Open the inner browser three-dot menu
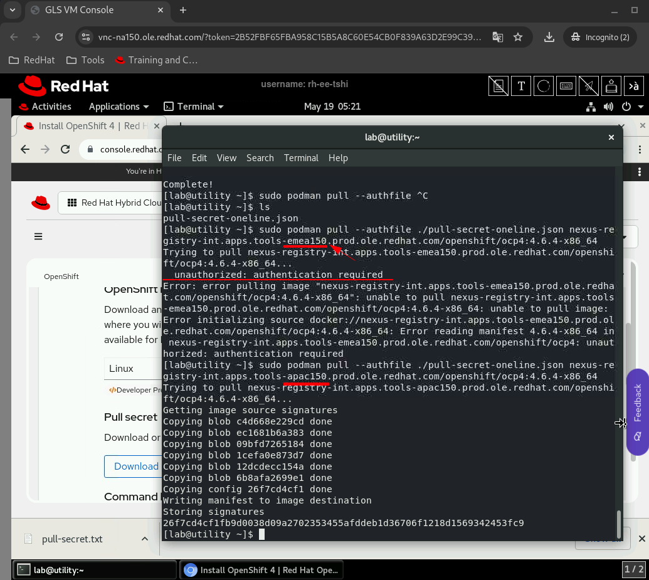 640,149
